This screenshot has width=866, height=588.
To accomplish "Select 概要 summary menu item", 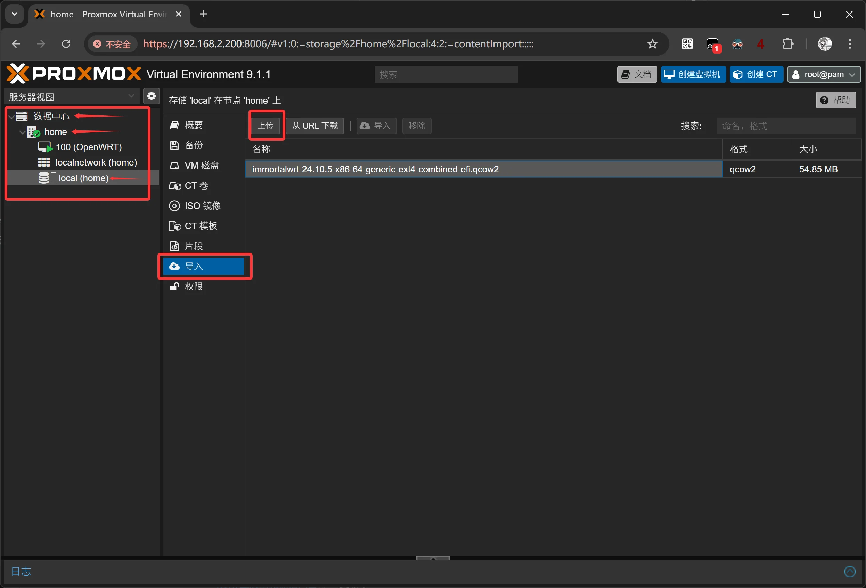I will (194, 125).
